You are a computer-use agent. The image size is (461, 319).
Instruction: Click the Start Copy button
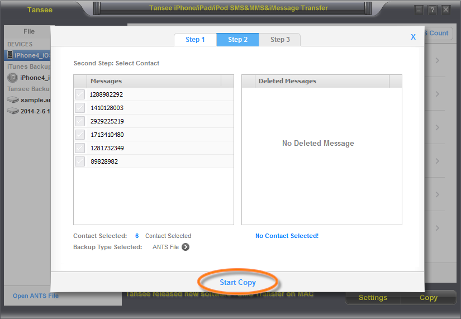237,282
